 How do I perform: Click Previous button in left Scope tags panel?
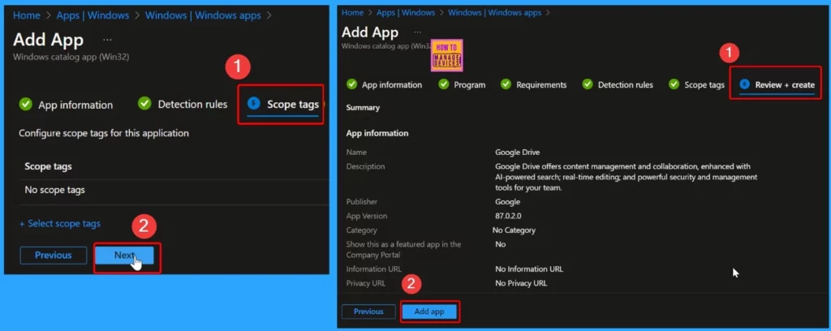point(53,256)
